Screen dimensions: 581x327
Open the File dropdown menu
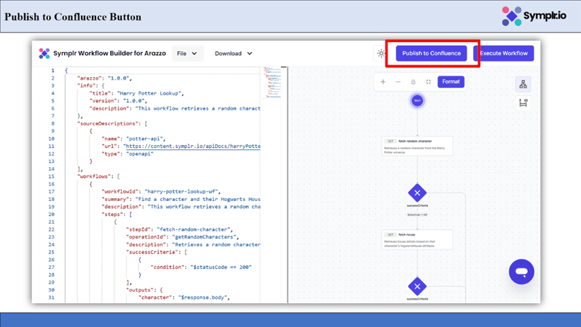187,53
